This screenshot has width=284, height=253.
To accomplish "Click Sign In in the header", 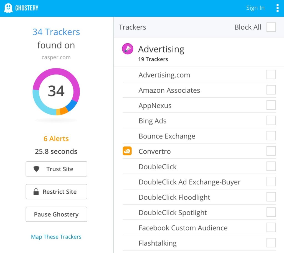I will [x=255, y=8].
